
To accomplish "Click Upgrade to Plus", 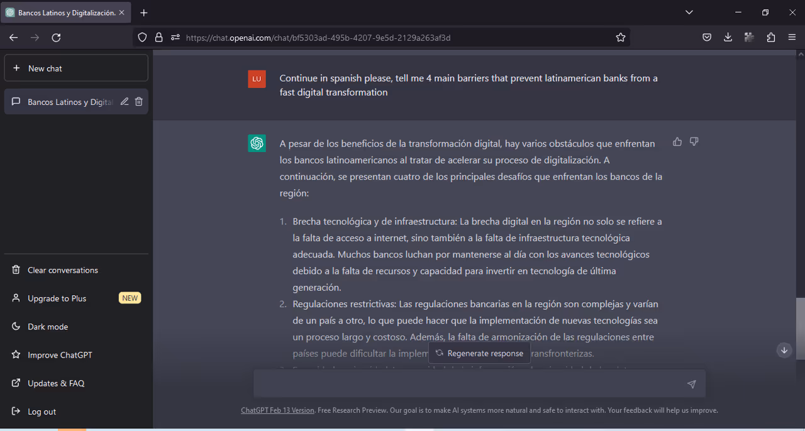I will click(x=76, y=298).
